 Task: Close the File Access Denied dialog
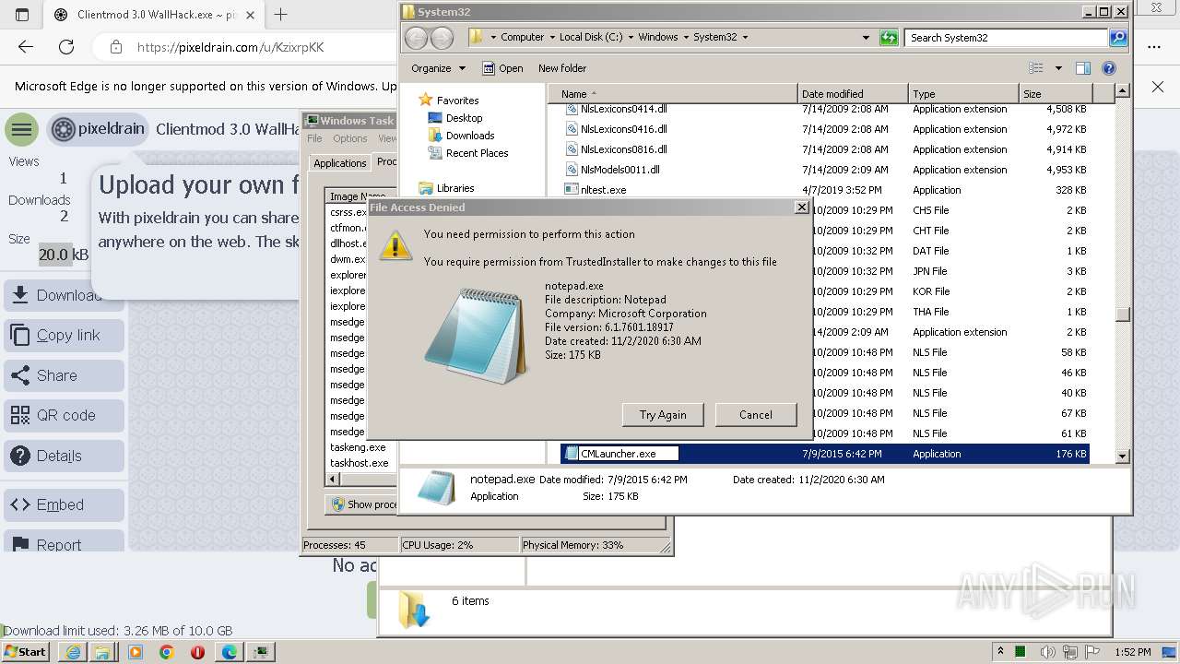tap(801, 207)
